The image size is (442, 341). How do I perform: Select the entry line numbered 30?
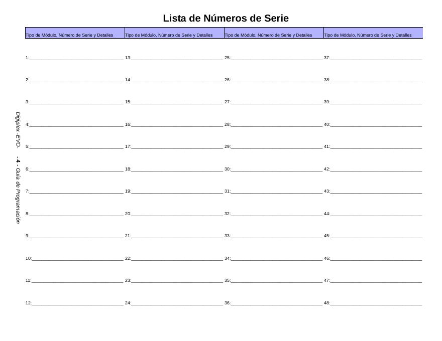pos(276,169)
